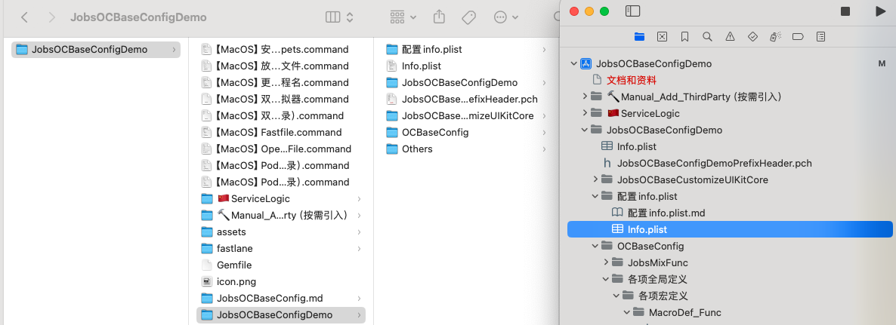Expand JobsOBaseCustomizeUIKitCore group
The image size is (896, 325).
coord(595,179)
